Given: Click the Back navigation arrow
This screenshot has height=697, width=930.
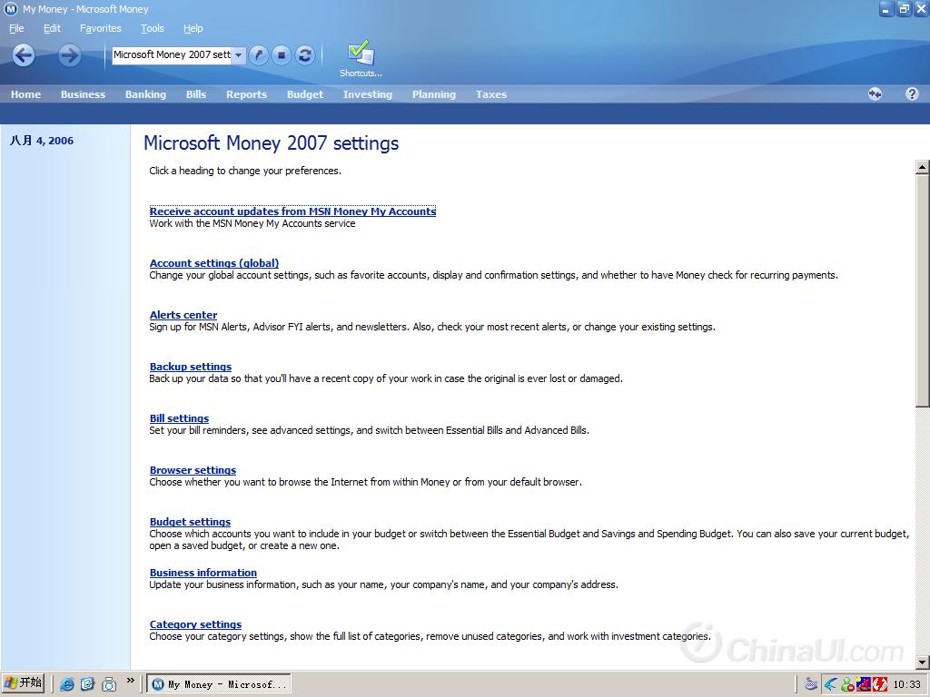Looking at the screenshot, I should (x=24, y=55).
